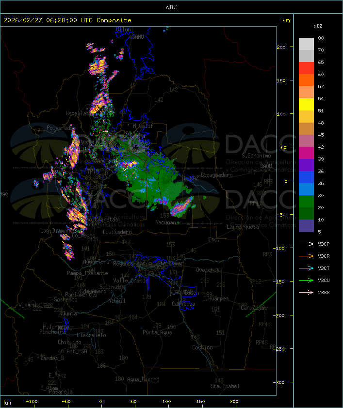Screen dimensions: 343x408
Task: Click the VBCU legend label
Action: coord(324,280)
